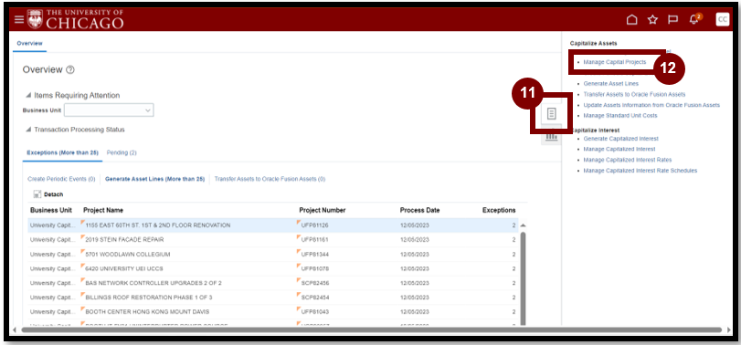Select row 6420 UNIVERSITY UEI UCCS
Viewport: 741px width, 345px height.
pyautogui.click(x=272, y=268)
